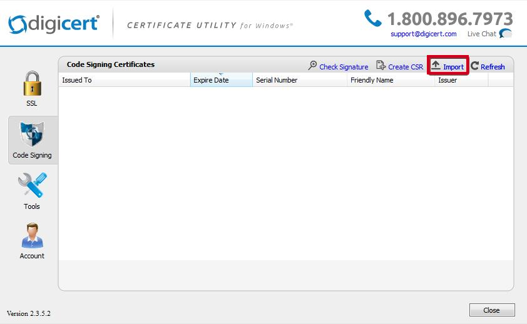
Task: Sort by the Friendly Name column
Action: pyautogui.click(x=391, y=80)
